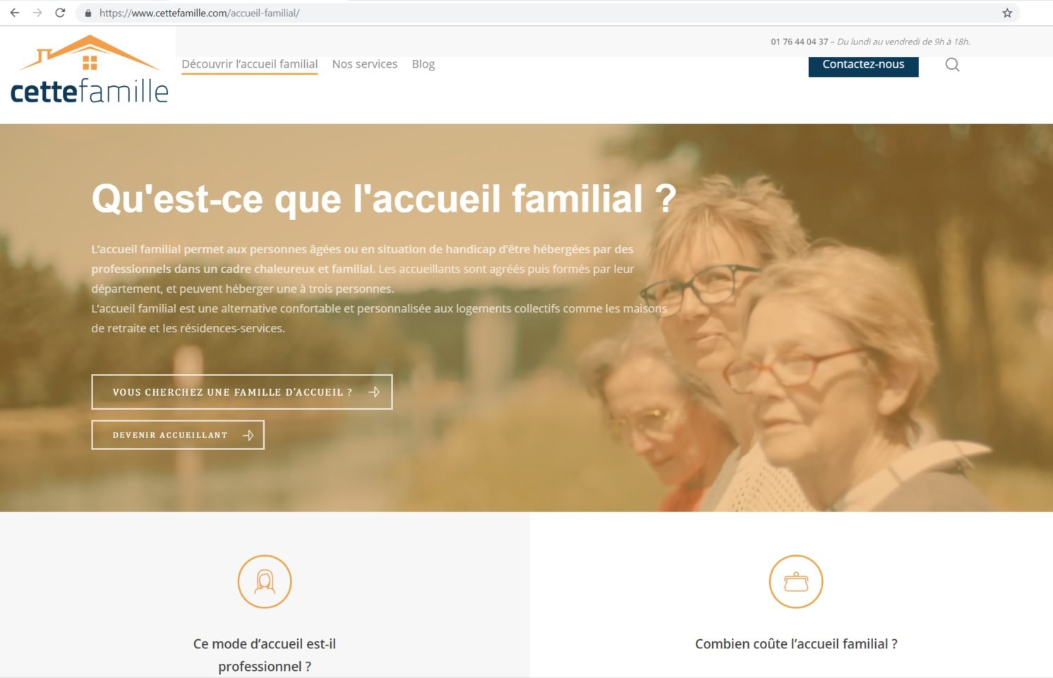This screenshot has width=1053, height=678.
Task: Click the Contactez-nous button
Action: click(863, 65)
